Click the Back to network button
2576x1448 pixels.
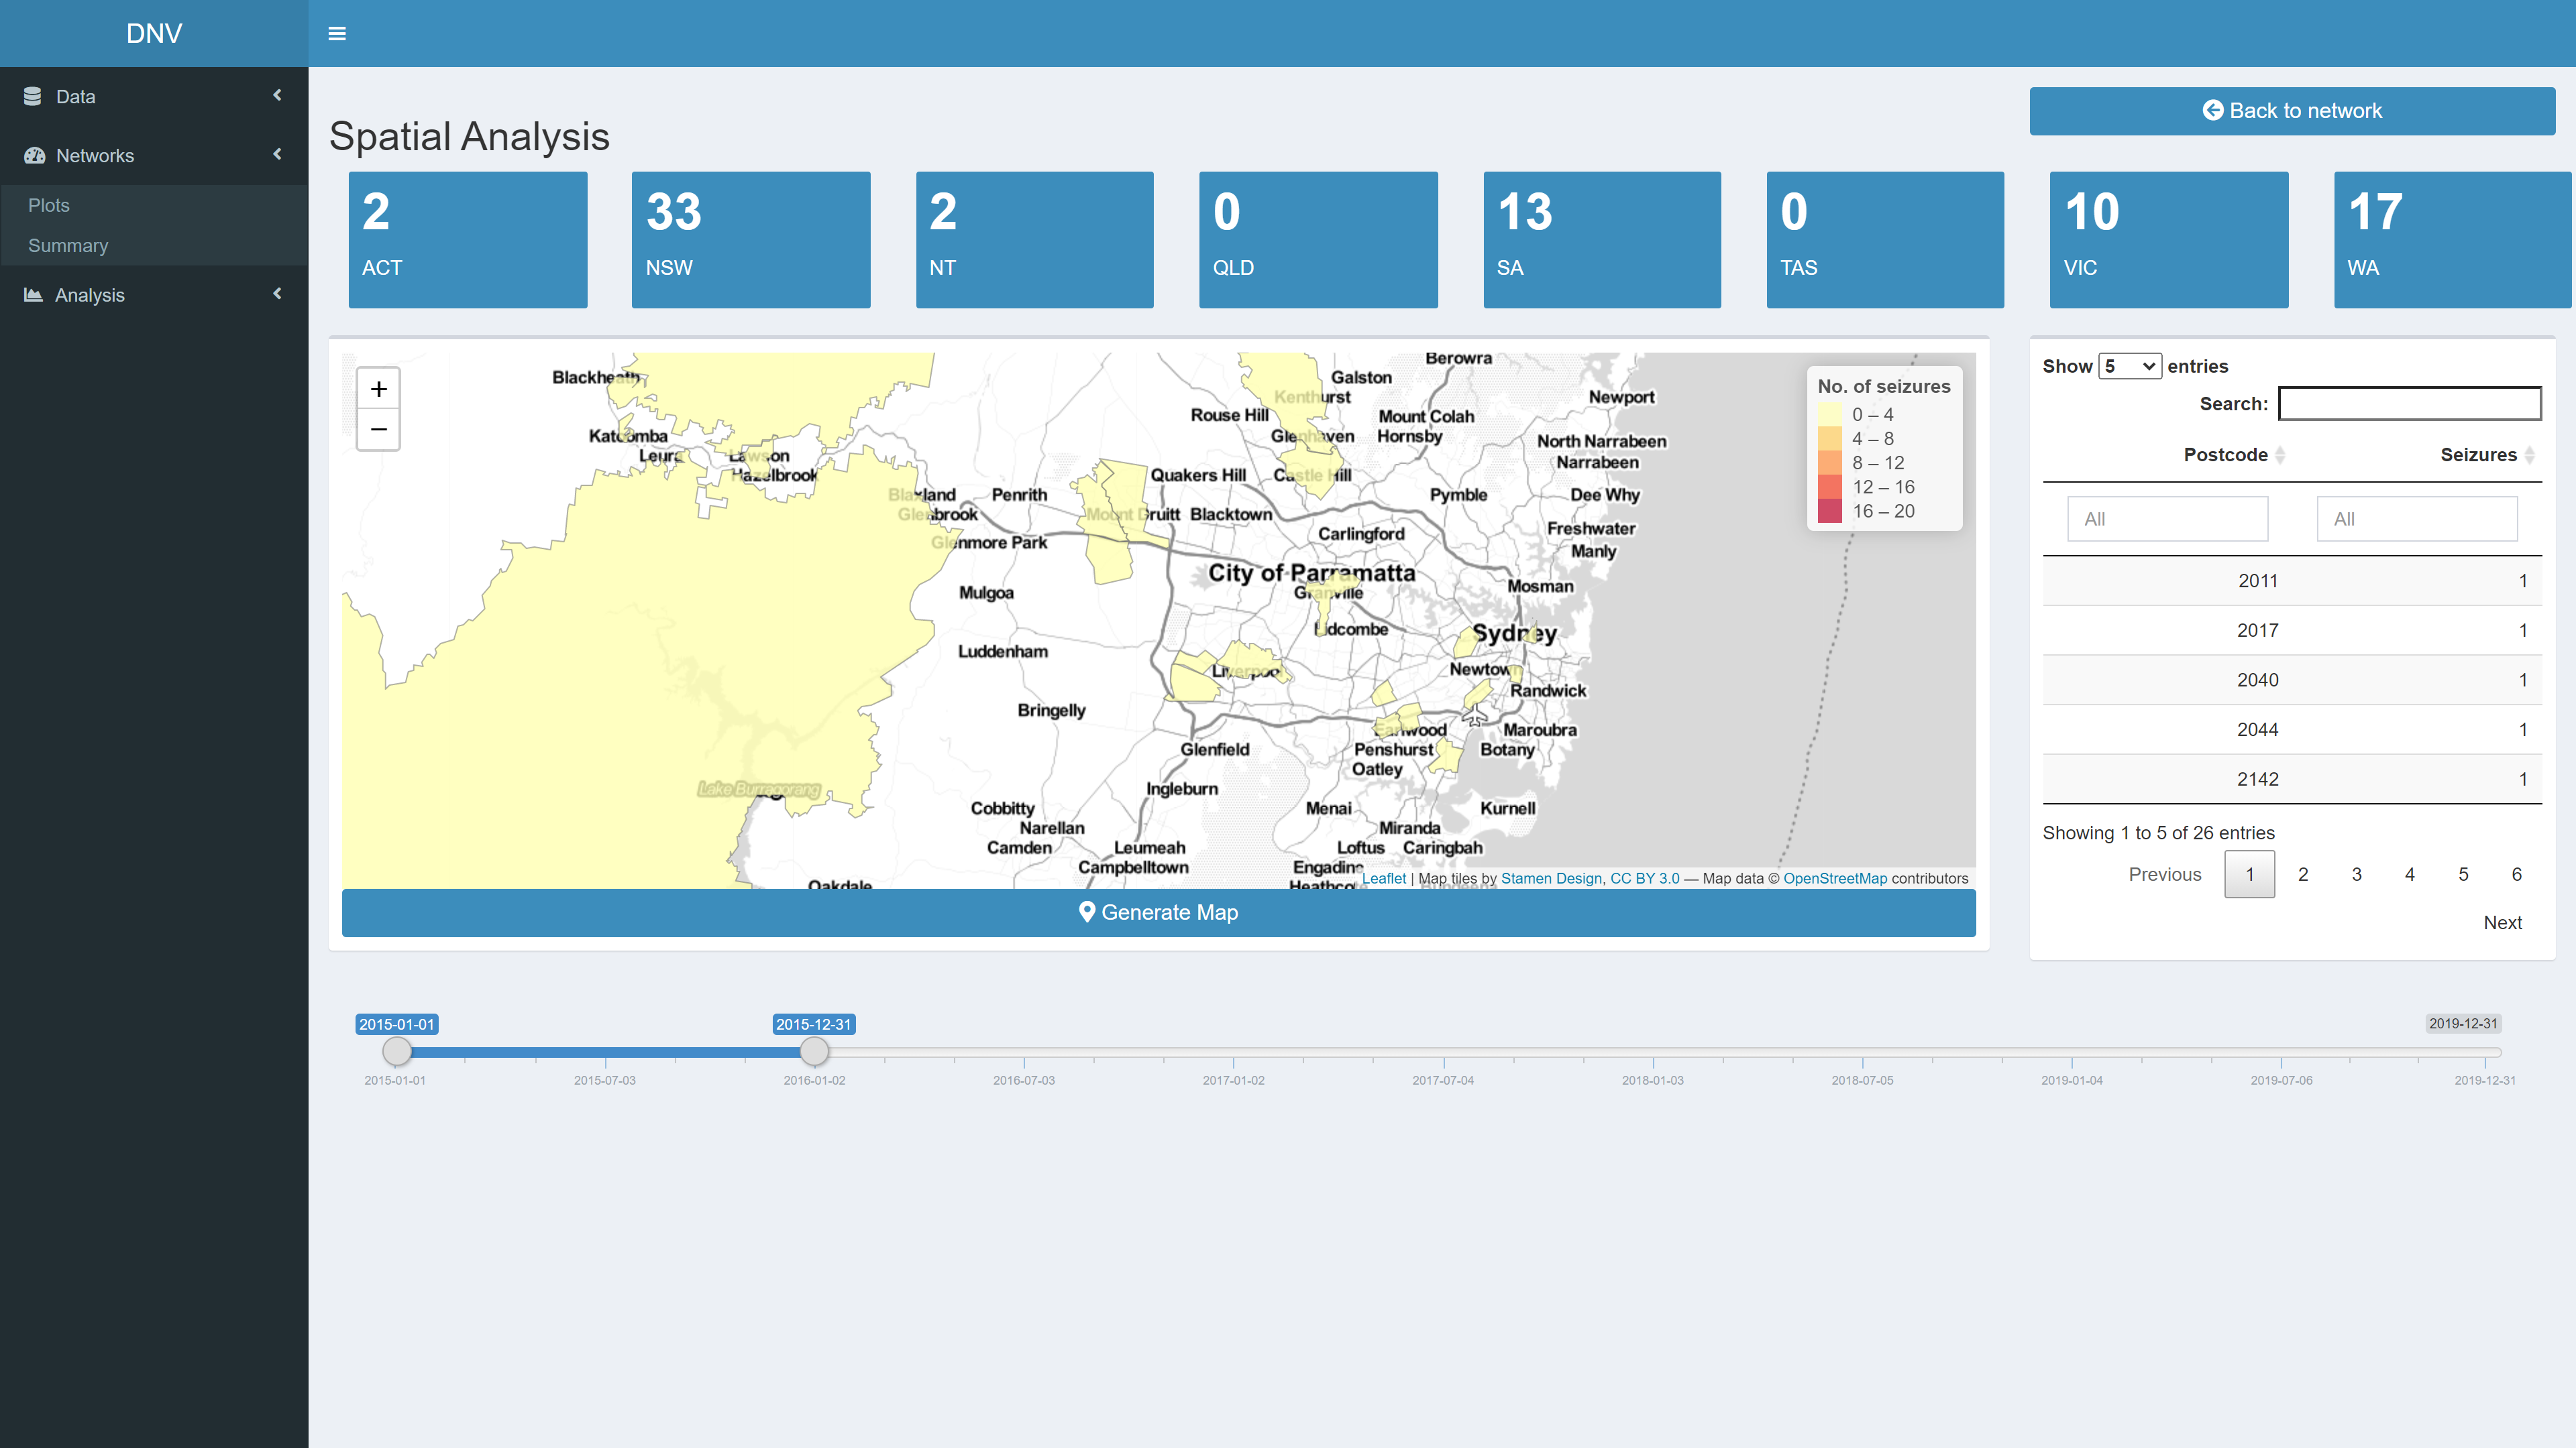pos(2291,111)
